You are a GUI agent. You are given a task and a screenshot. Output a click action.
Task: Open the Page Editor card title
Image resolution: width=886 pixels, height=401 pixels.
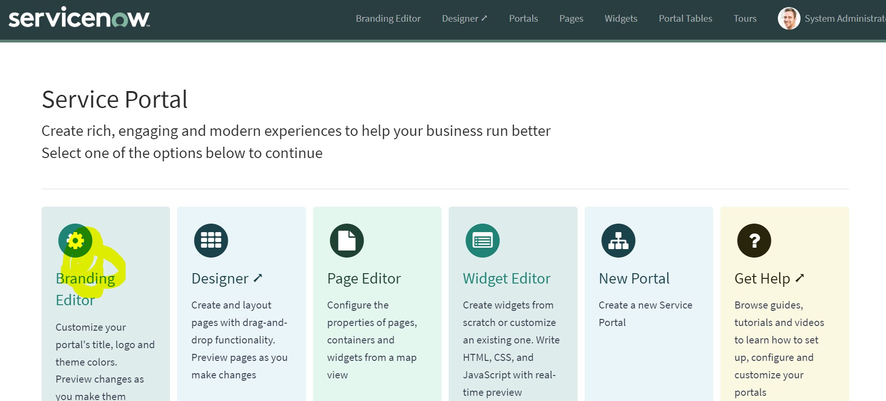click(x=364, y=278)
